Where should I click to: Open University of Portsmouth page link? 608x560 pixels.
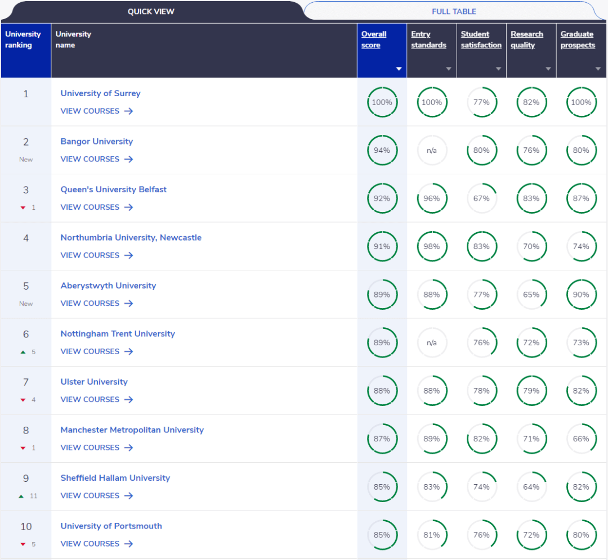tap(111, 526)
